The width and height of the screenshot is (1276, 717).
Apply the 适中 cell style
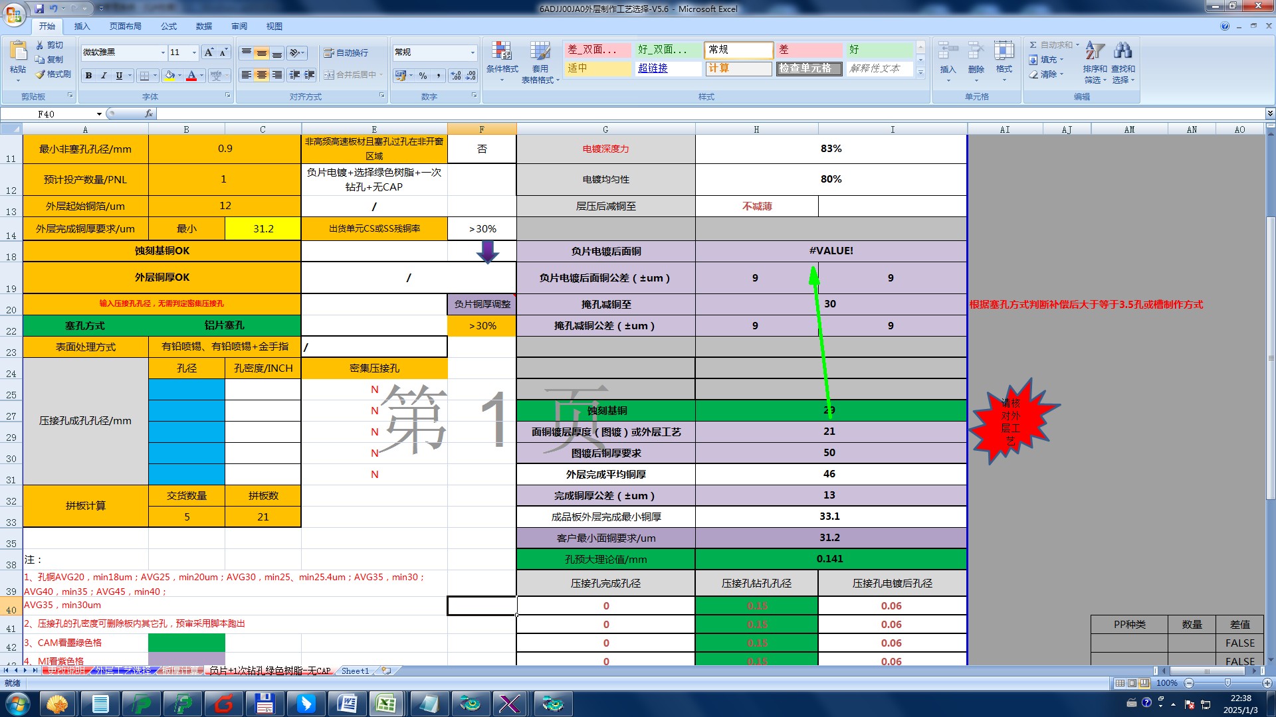click(x=597, y=68)
